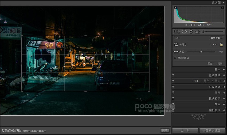
Task: Click the 角度 slider handle
Action: click(x=201, y=52)
